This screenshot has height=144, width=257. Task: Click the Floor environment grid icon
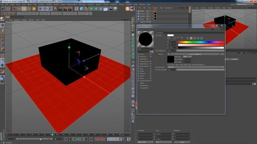[106, 9]
